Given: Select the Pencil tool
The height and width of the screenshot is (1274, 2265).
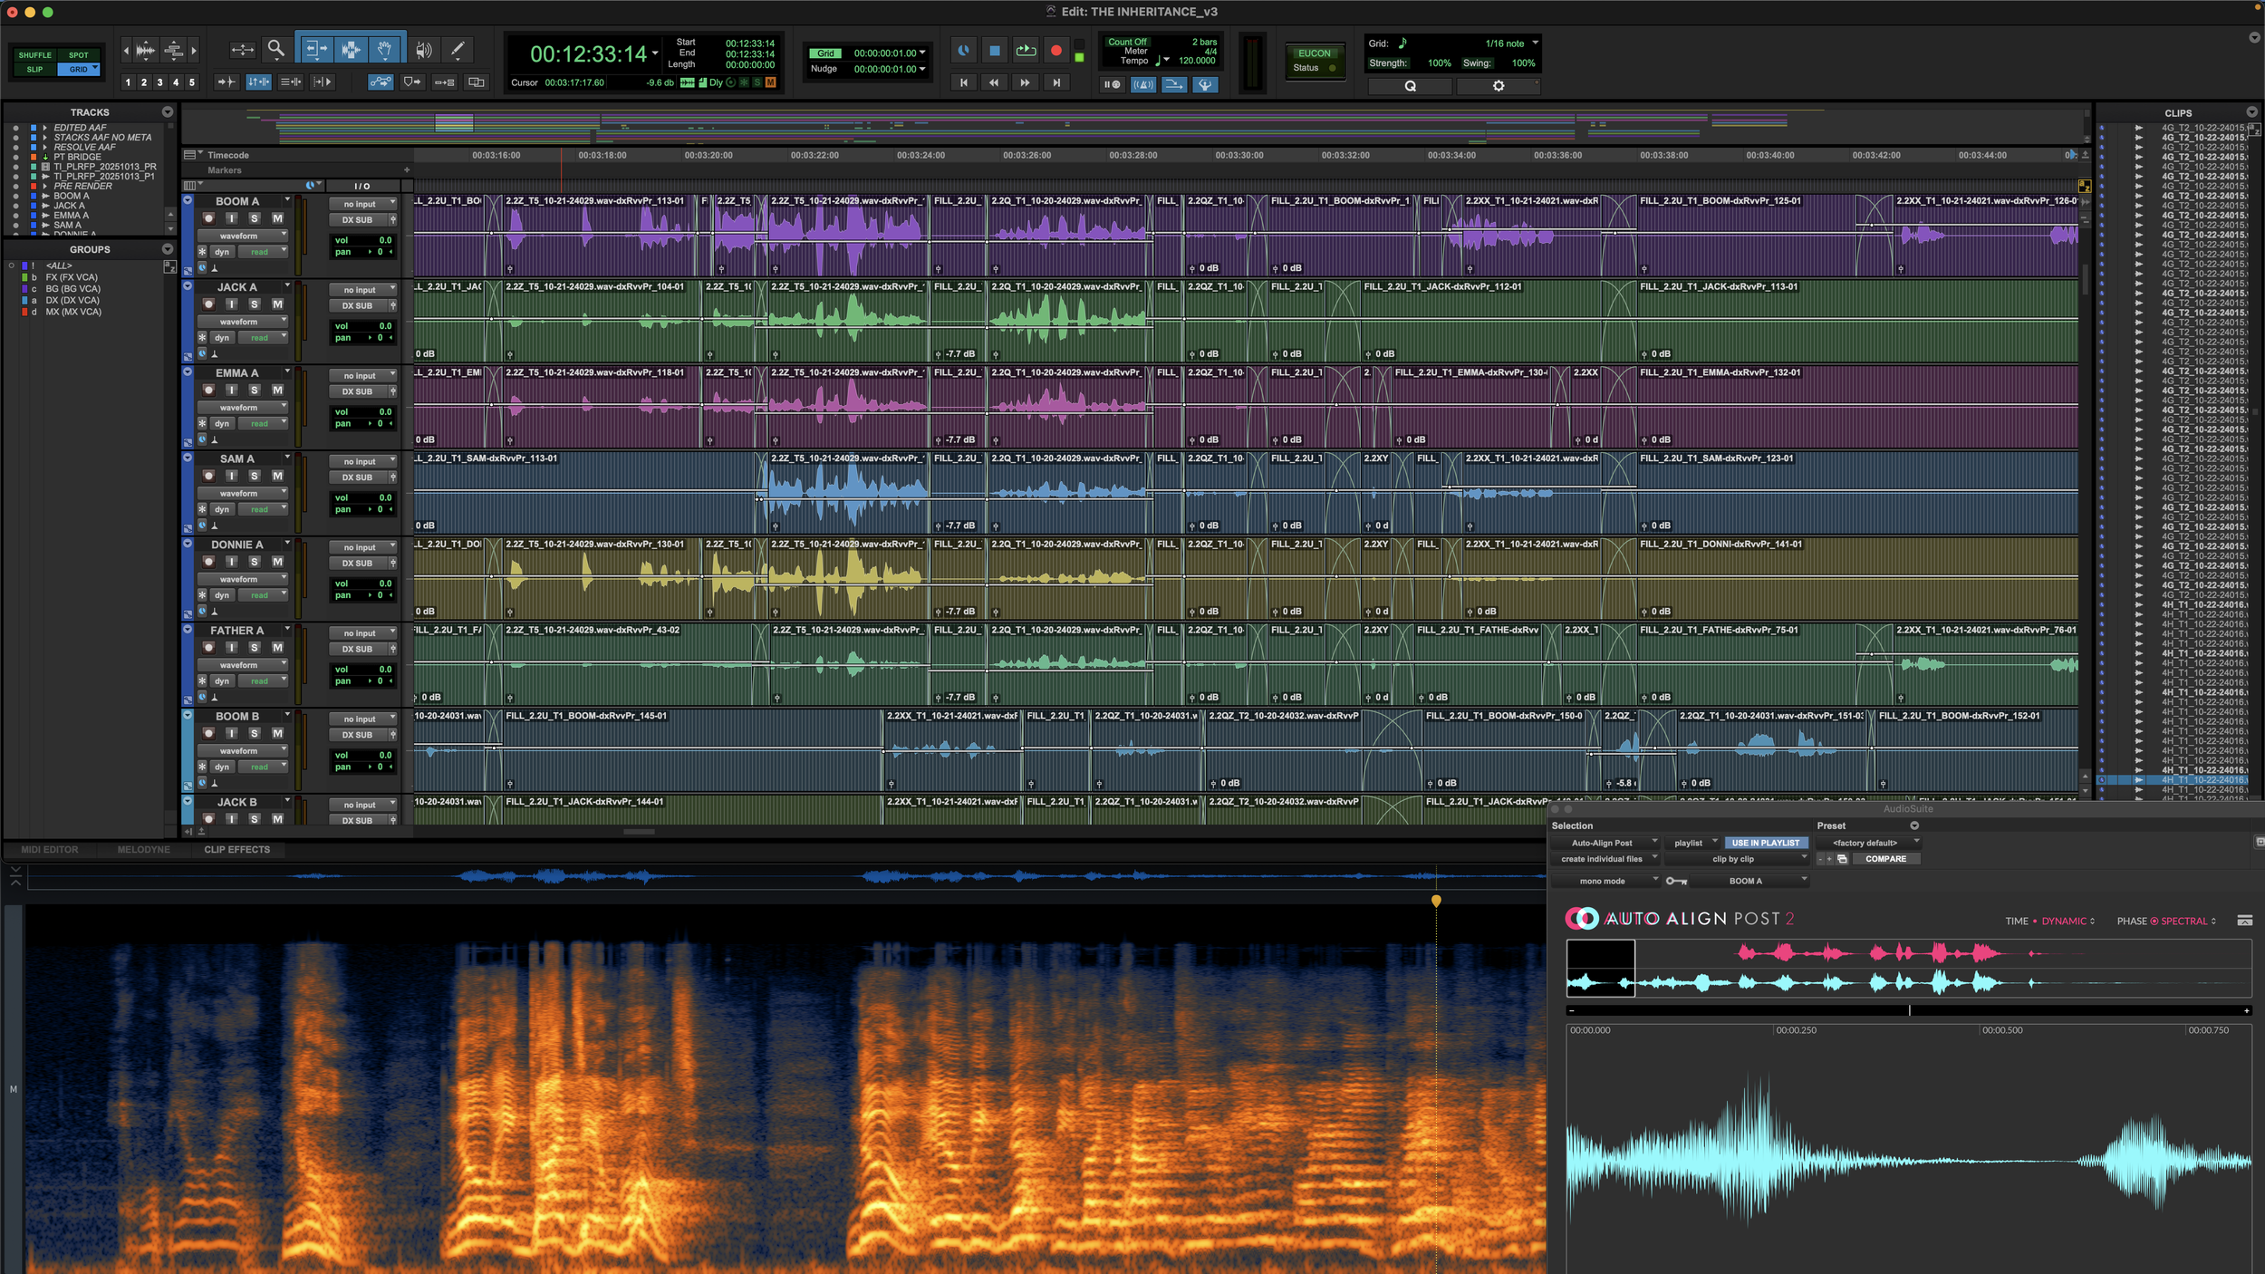Looking at the screenshot, I should click(458, 50).
